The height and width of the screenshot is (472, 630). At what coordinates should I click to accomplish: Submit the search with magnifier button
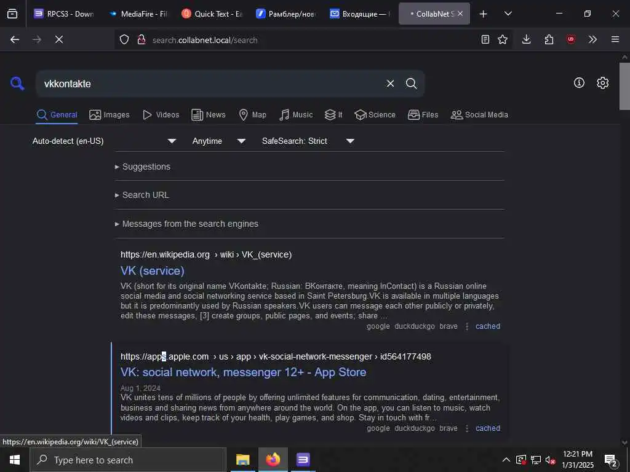411,84
